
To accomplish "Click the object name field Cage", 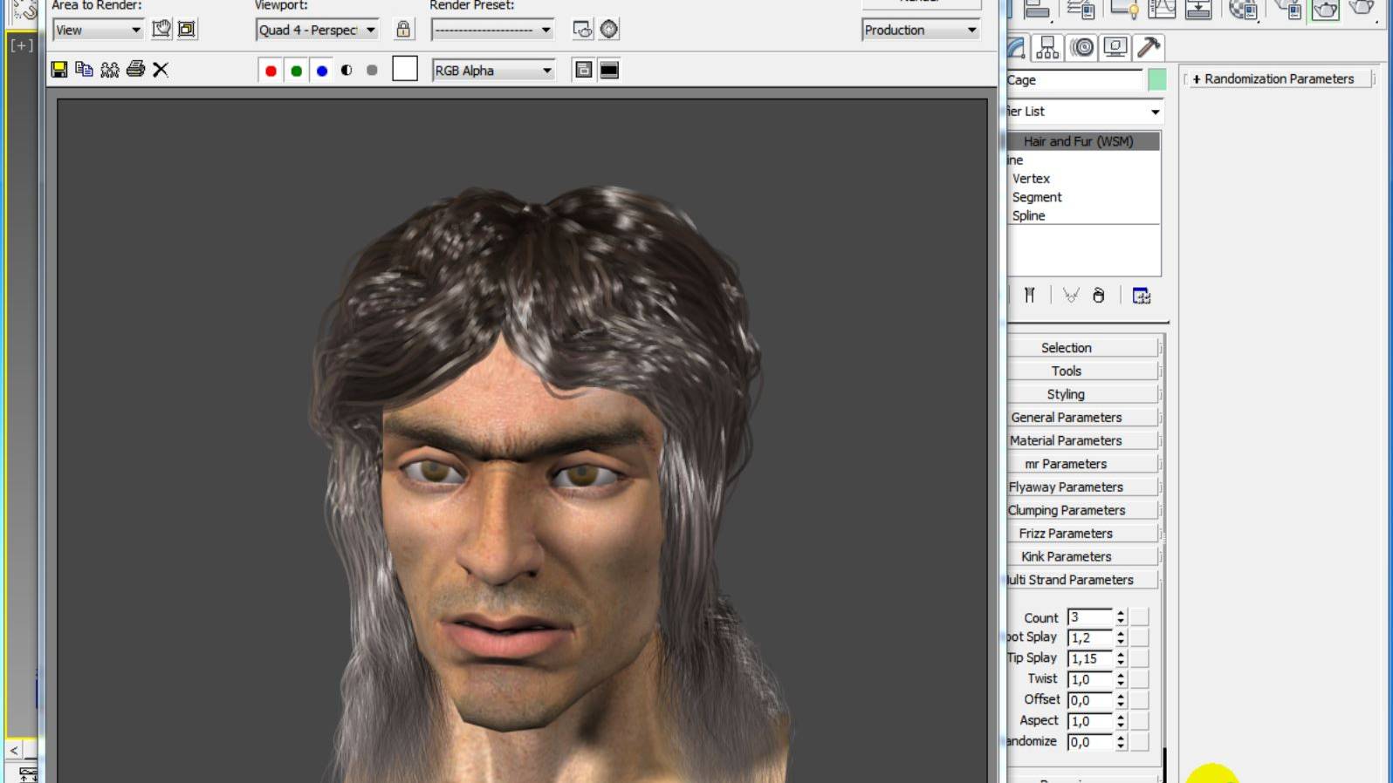I will coord(1074,80).
